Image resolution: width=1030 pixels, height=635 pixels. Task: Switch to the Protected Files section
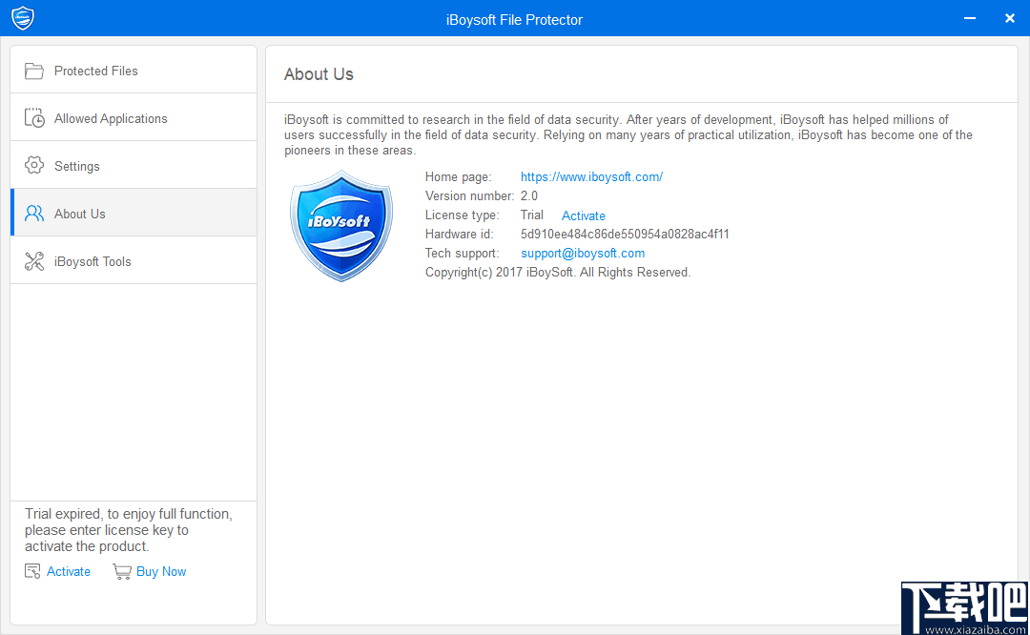coord(95,70)
